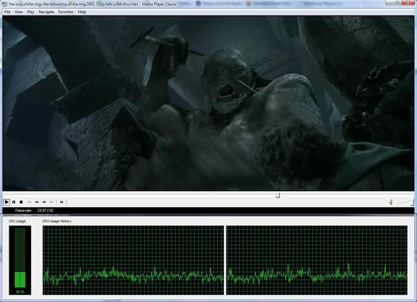Skip forward to next chapter
Image resolution: width=417 pixels, height=302 pixels.
click(52, 202)
